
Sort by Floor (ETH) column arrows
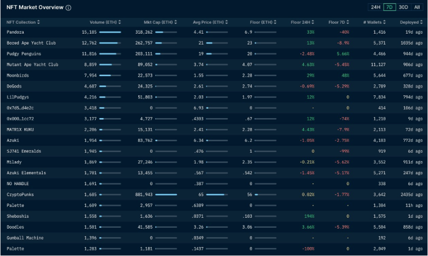[275, 23]
